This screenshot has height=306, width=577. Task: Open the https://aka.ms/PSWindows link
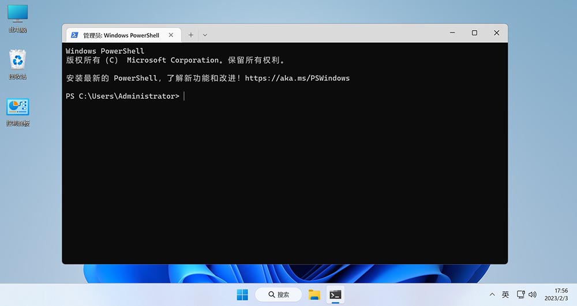click(297, 78)
